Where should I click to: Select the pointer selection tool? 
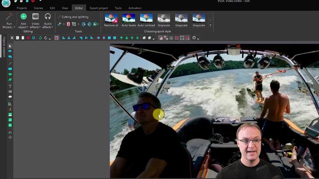tap(10, 46)
